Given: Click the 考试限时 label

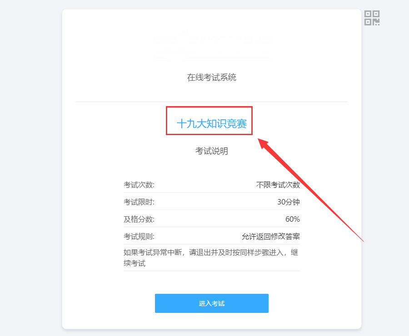Looking at the screenshot, I should (x=139, y=202).
